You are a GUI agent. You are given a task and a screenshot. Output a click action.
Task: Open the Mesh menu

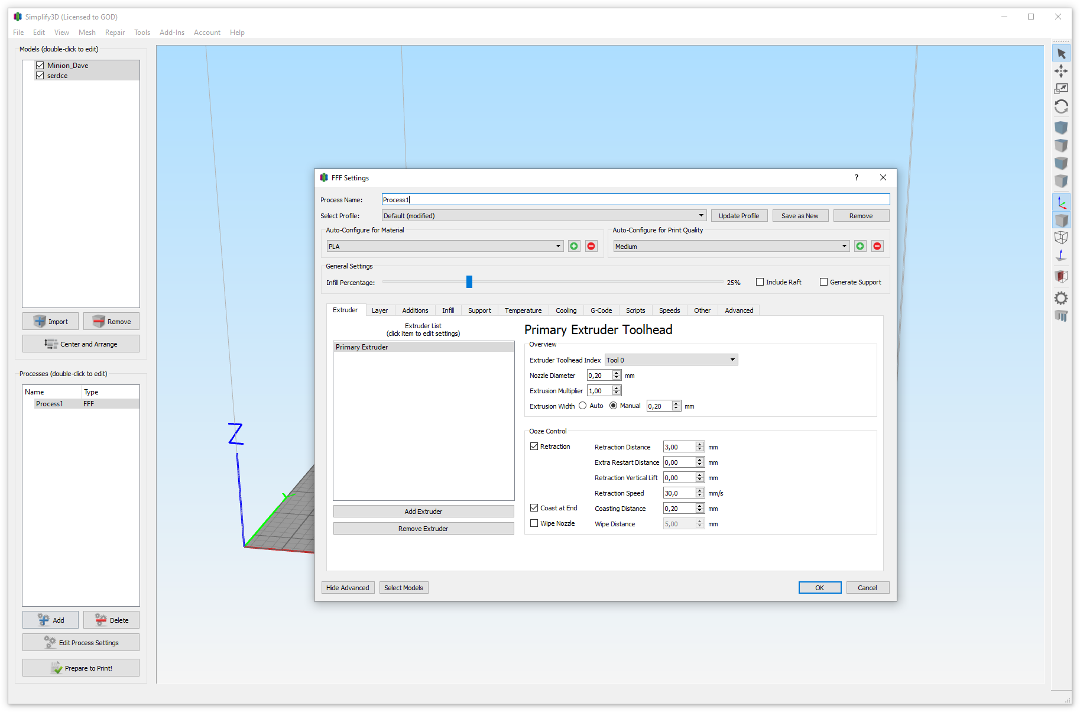pyautogui.click(x=87, y=33)
